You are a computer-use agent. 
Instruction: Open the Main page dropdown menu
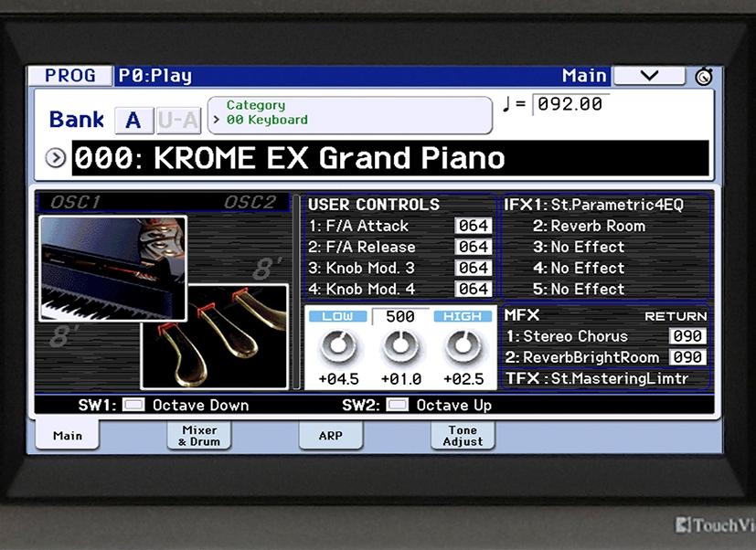[649, 76]
